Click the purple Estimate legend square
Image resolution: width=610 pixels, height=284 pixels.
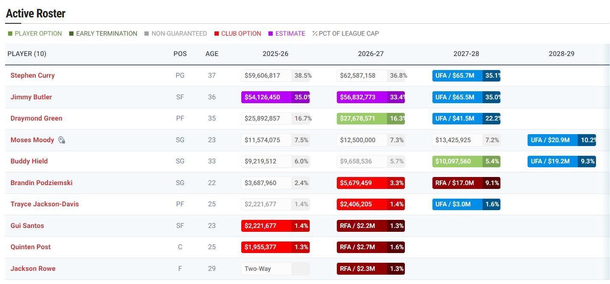click(271, 34)
